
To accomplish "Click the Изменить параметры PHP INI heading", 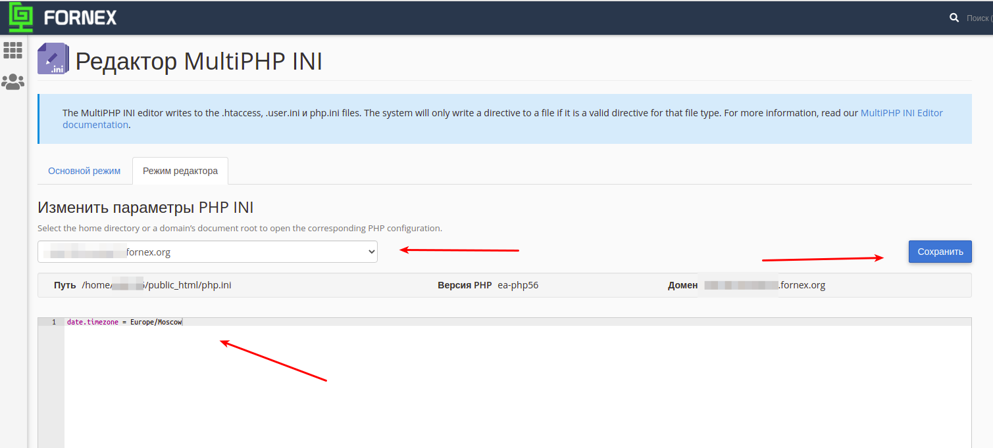I will click(x=145, y=208).
